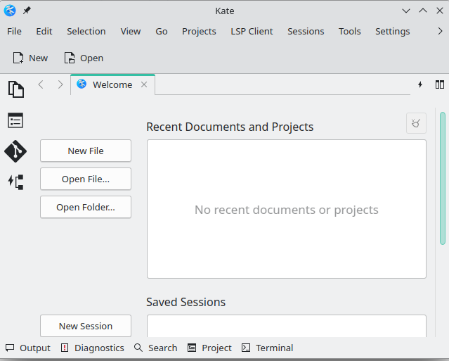The width and height of the screenshot is (449, 361).
Task: Clear the recent documents list icon
Action: click(416, 123)
